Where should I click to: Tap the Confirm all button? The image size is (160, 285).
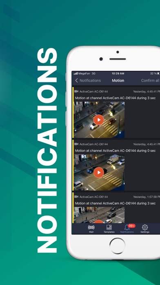[x=150, y=81]
